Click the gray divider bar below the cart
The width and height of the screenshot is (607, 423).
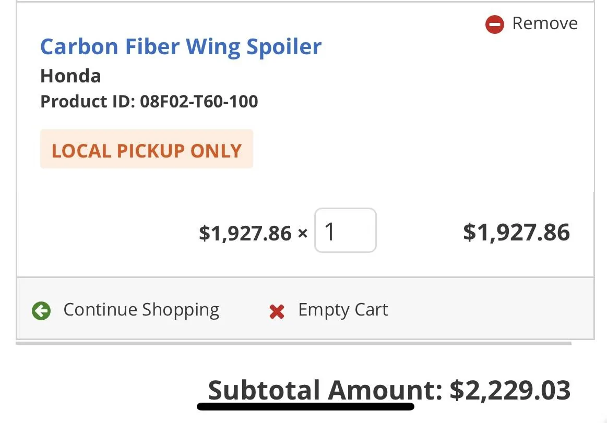293,343
